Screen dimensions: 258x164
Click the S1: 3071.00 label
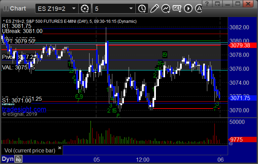17,100
